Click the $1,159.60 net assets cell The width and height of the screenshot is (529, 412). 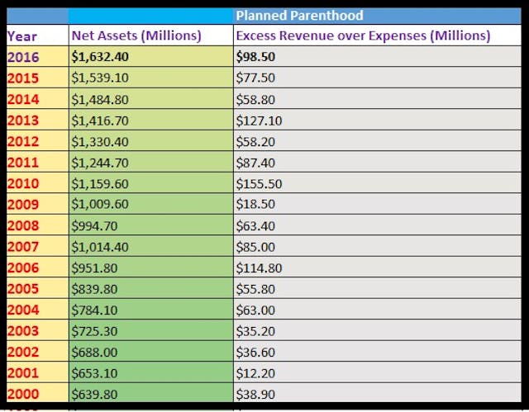click(x=102, y=182)
